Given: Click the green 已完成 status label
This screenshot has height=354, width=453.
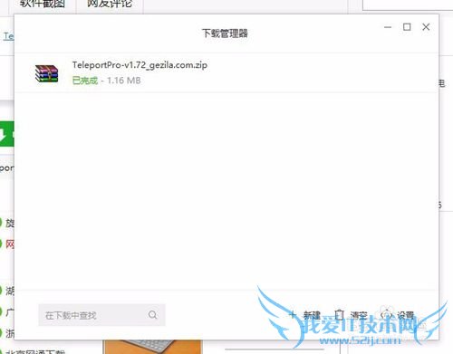Looking at the screenshot, I should (x=85, y=81).
